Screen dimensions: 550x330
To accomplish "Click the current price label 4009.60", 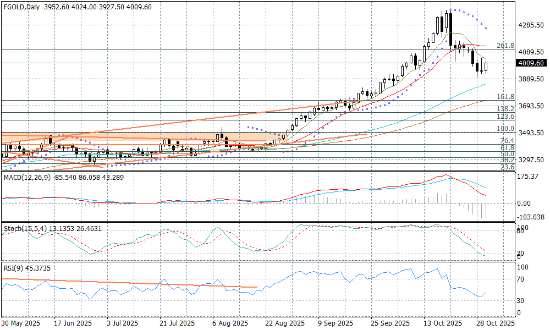I will click(x=531, y=63).
